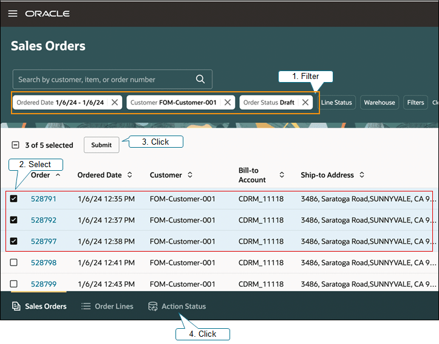Click '1/6/24 12:41 PM' date cell
The width and height of the screenshot is (439, 344).
point(106,263)
